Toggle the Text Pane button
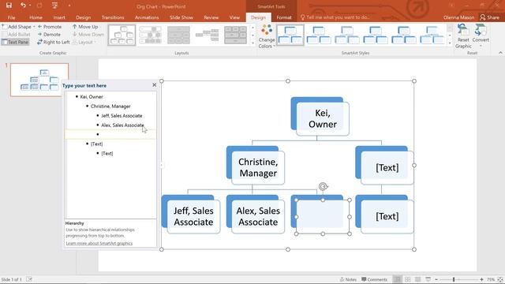 tap(15, 42)
